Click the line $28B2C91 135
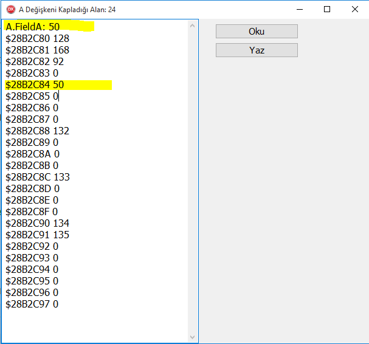Screen dimensions: 369x344 pyautogui.click(x=37, y=235)
